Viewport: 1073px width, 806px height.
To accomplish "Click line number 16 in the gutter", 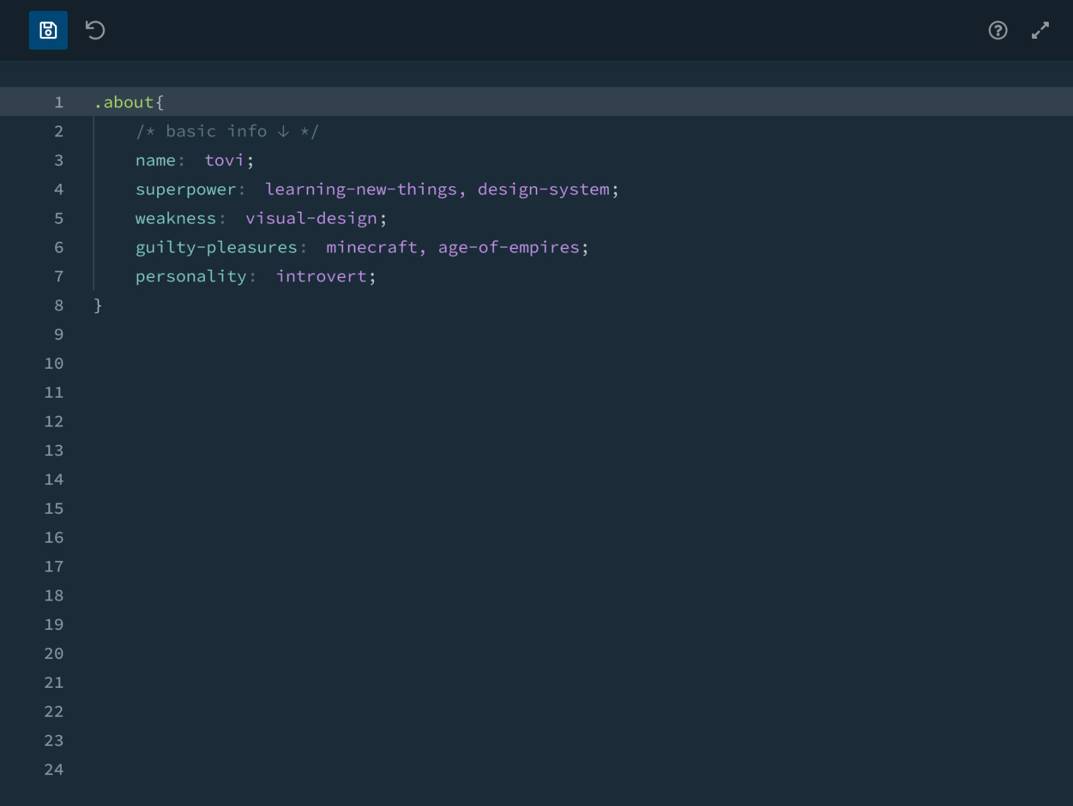I will pyautogui.click(x=54, y=538).
